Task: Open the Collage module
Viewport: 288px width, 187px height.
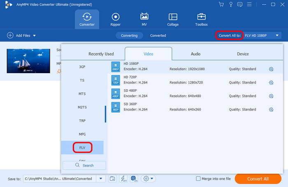Action: pos(173,19)
